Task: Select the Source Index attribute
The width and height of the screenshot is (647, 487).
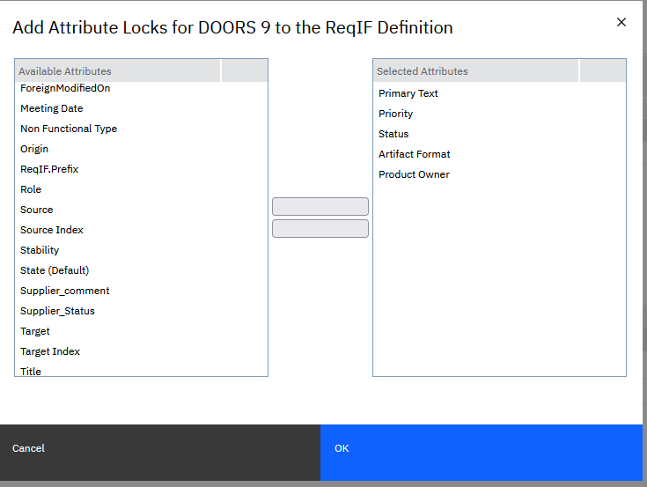Action: (52, 230)
